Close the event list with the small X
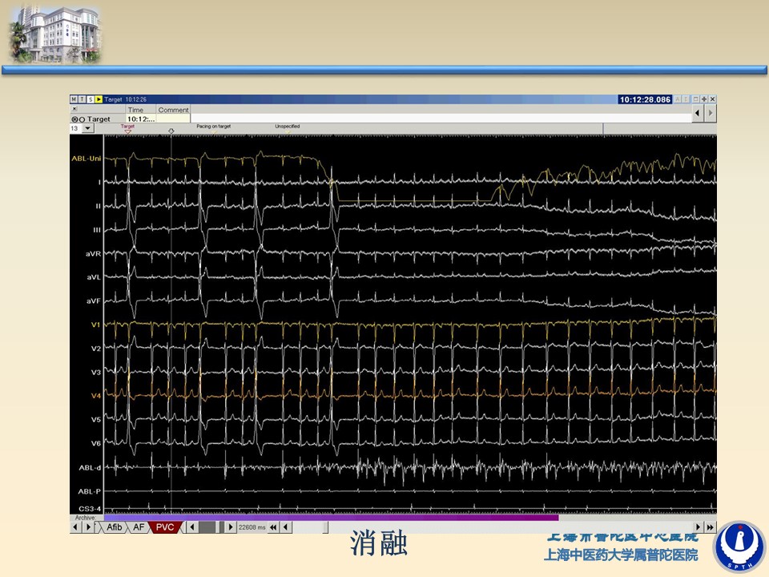The width and height of the screenshot is (769, 577). click(x=74, y=109)
